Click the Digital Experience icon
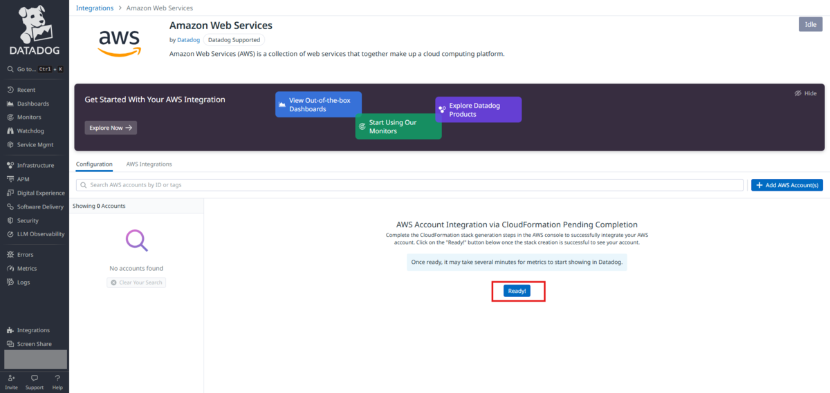Screen dimensions: 830x393 coord(10,193)
